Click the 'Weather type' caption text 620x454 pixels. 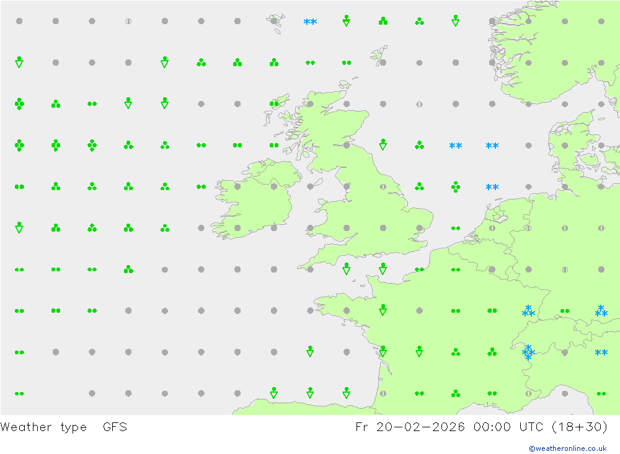43,427
